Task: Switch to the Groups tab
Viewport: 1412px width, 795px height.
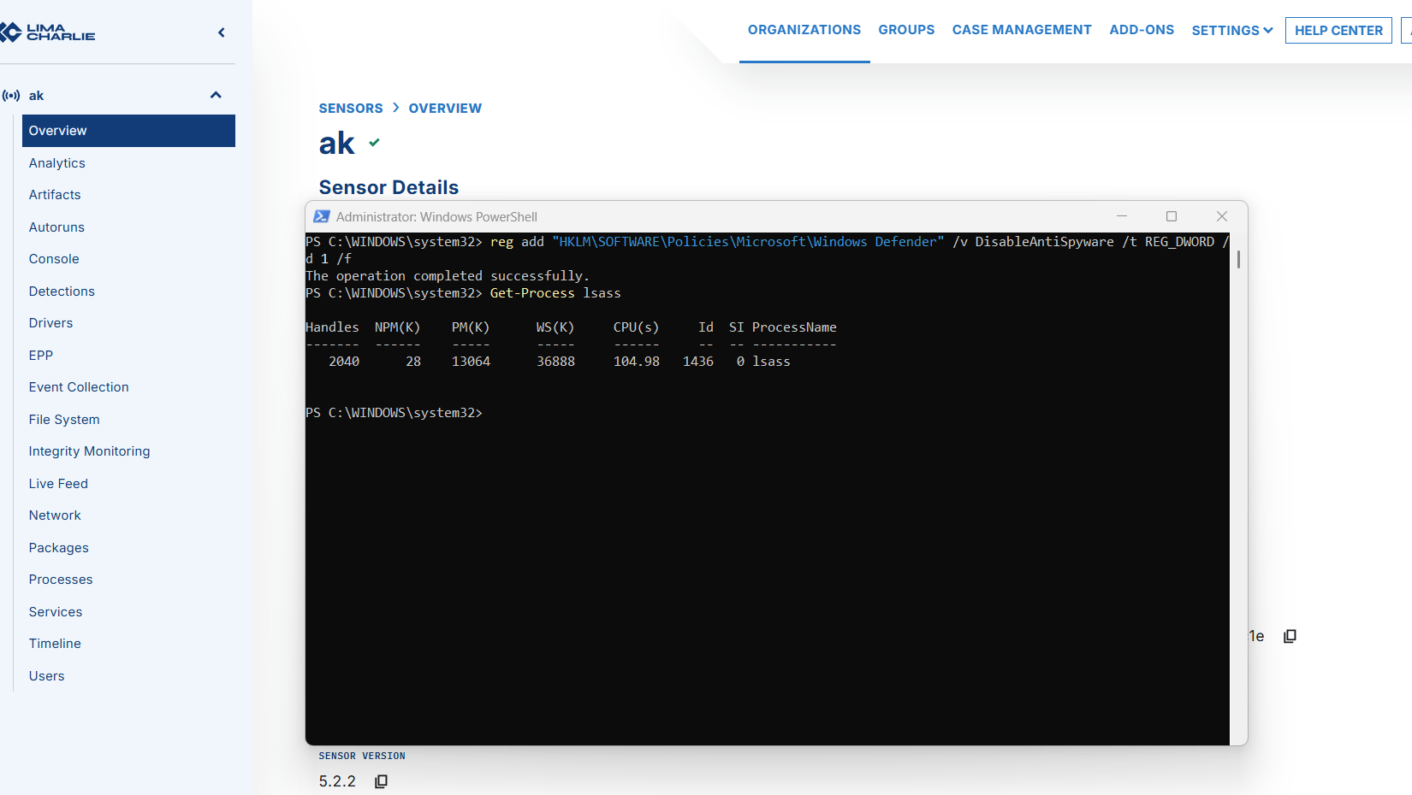Action: pos(906,30)
